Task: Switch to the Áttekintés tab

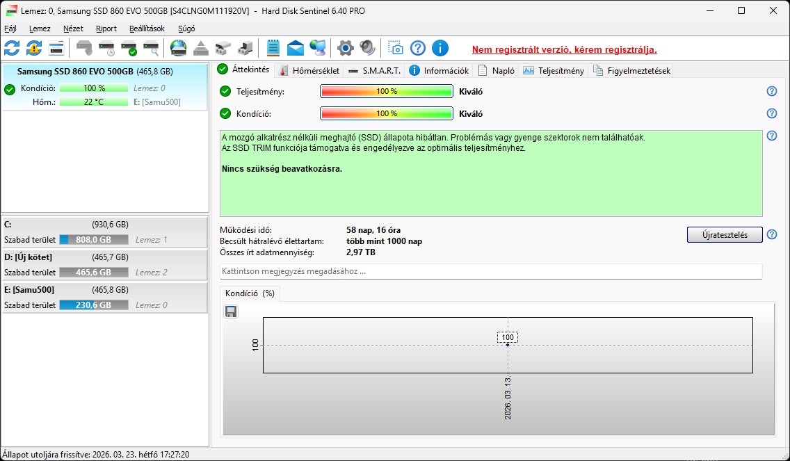Action: pos(244,70)
